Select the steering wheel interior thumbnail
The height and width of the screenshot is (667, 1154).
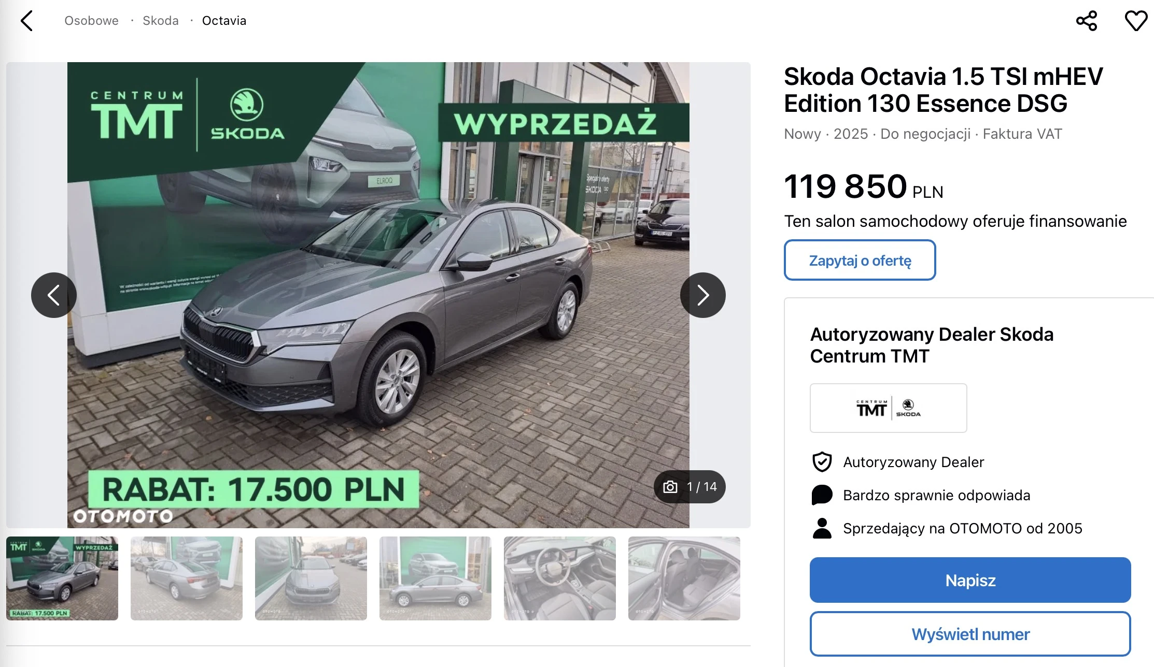click(560, 578)
